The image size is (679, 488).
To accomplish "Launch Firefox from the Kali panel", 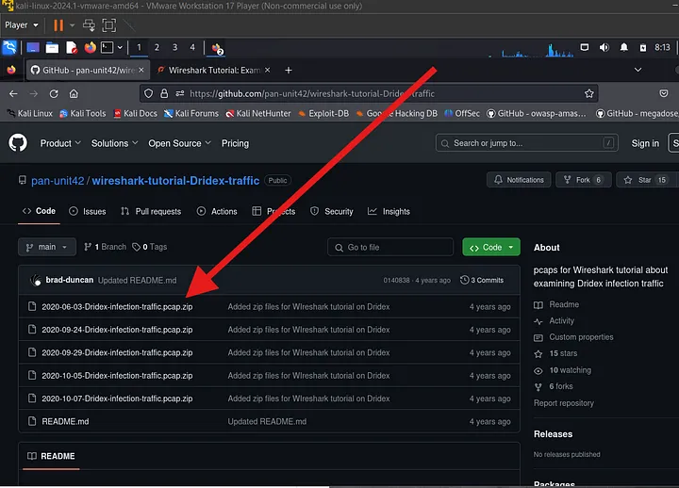I will pyautogui.click(x=91, y=47).
